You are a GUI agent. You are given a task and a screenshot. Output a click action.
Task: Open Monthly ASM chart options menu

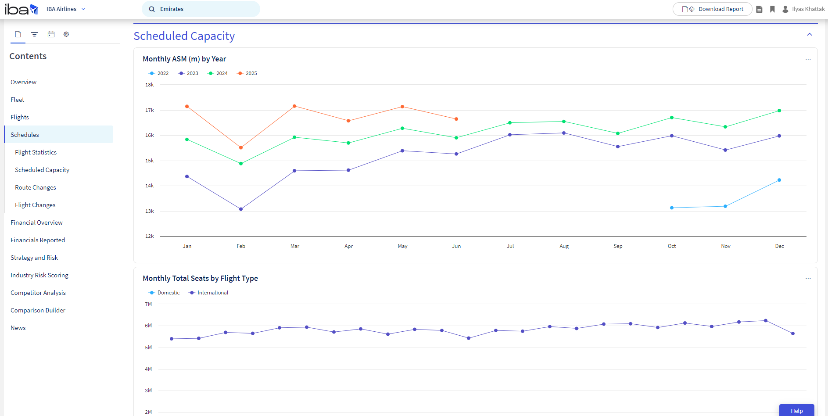coord(808,59)
